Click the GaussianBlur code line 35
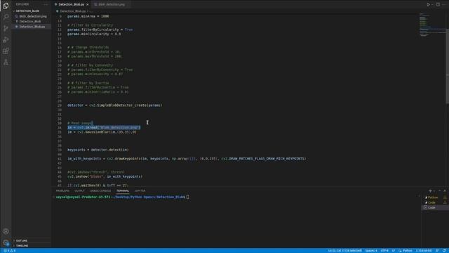Image resolution: width=449 pixels, height=253 pixels. [x=102, y=132]
